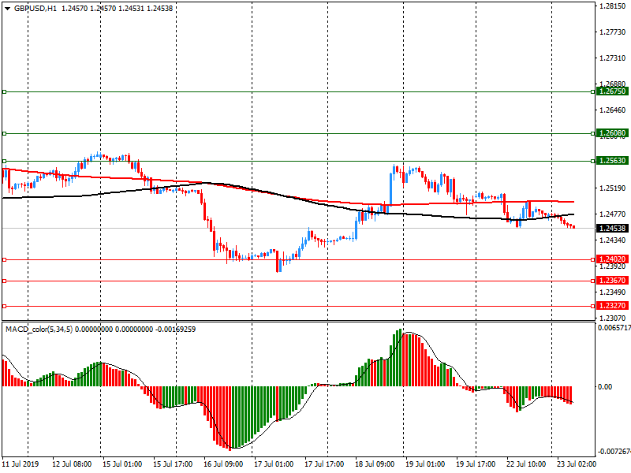Screen dimensions: 631x473
Task: Click the 11 Jul 2019 time label
Action: point(21,464)
